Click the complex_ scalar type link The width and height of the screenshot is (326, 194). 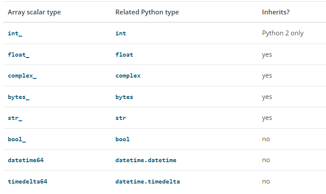(x=22, y=76)
